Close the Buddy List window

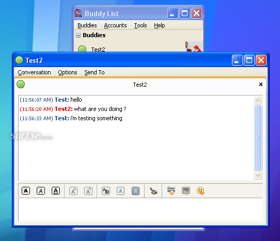pos(197,13)
